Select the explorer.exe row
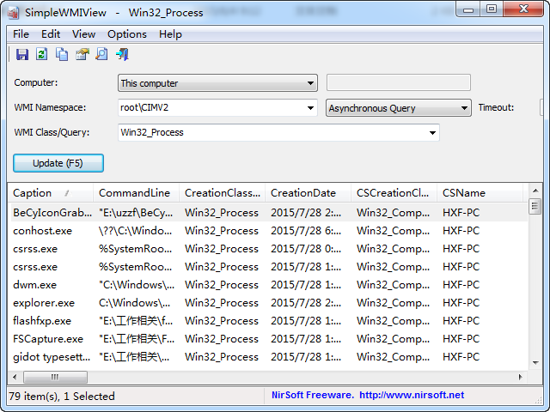550x412 pixels. [268, 303]
